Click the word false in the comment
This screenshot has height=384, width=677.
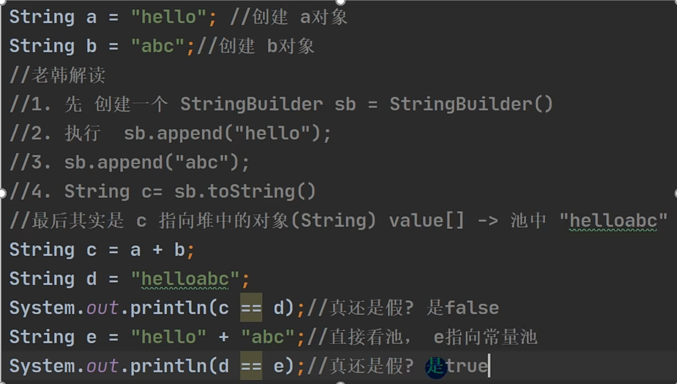pos(472,308)
